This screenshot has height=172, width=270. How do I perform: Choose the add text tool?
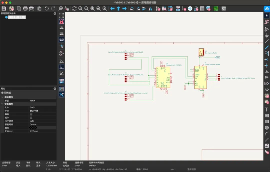click(x=266, y=109)
